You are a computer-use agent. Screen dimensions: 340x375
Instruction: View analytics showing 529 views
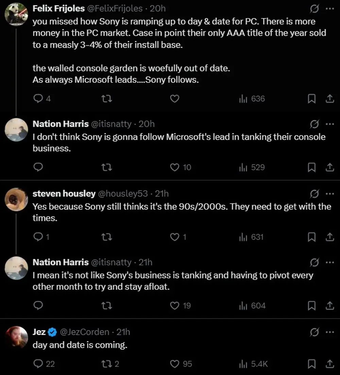coord(252,167)
